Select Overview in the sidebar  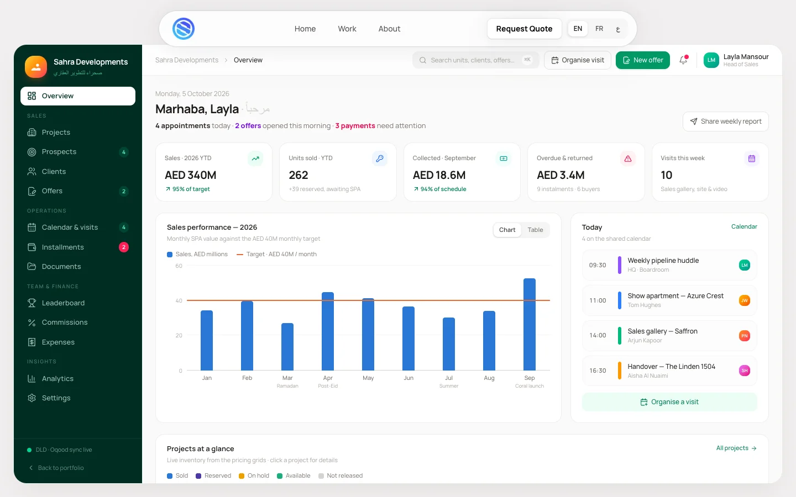tap(78, 96)
